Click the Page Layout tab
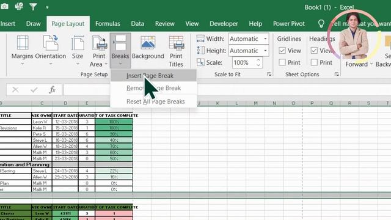The width and height of the screenshot is (391, 220). pos(68,24)
